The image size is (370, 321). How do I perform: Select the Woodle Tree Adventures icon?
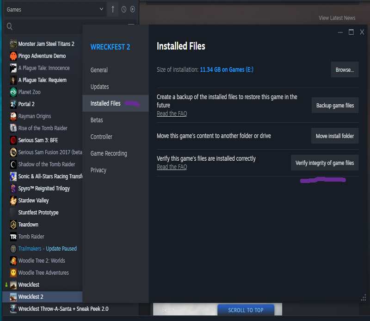pyautogui.click(x=13, y=273)
